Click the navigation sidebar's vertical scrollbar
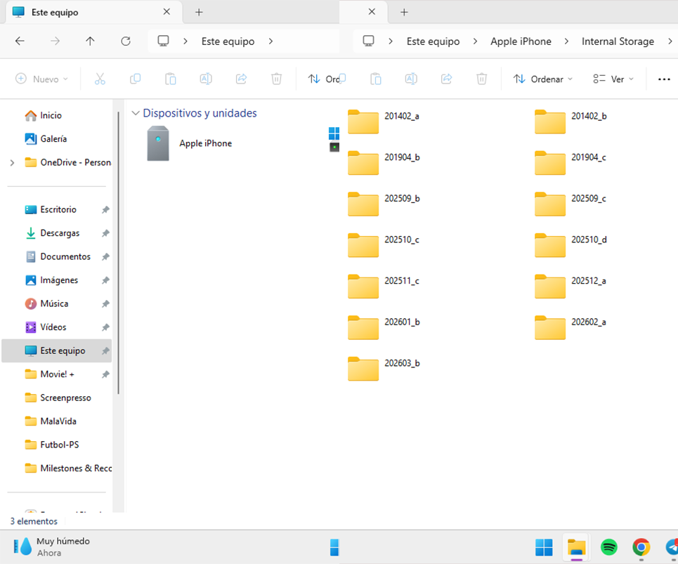 (119, 281)
